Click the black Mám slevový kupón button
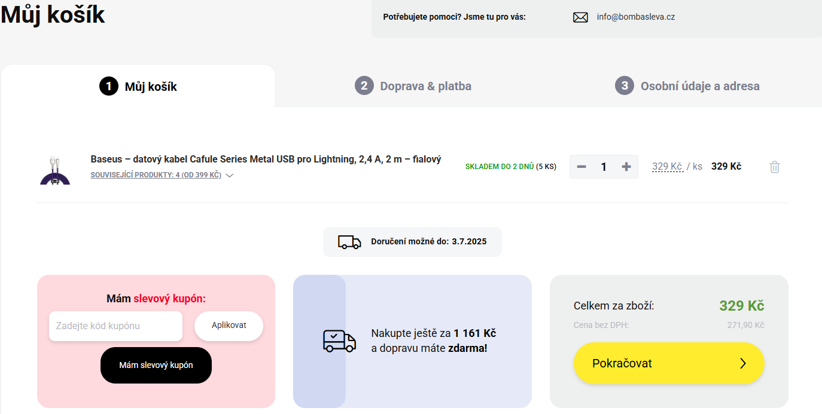 click(156, 365)
